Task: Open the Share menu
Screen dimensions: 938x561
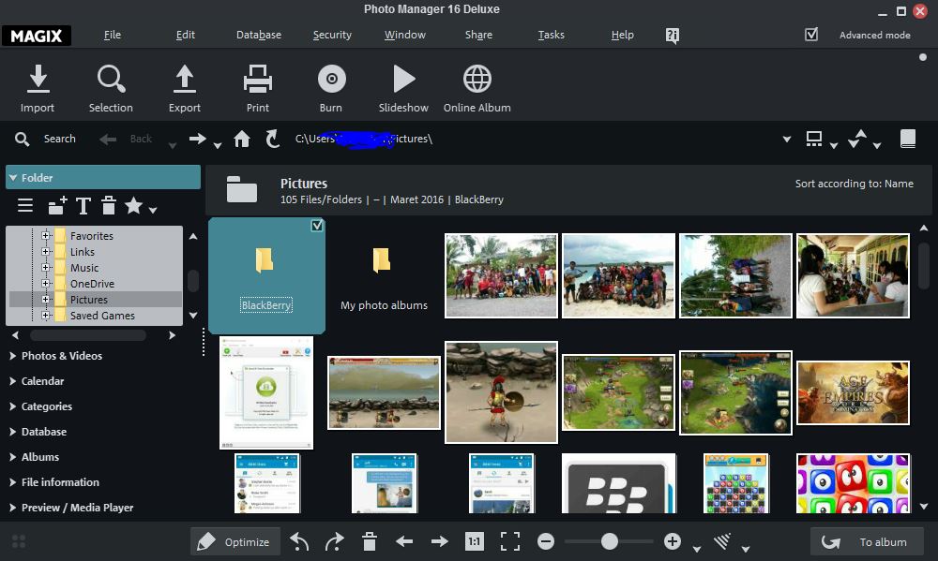Action: coord(478,35)
